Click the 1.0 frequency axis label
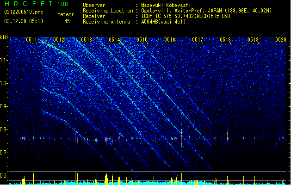 pyautogui.click(x=4, y=84)
